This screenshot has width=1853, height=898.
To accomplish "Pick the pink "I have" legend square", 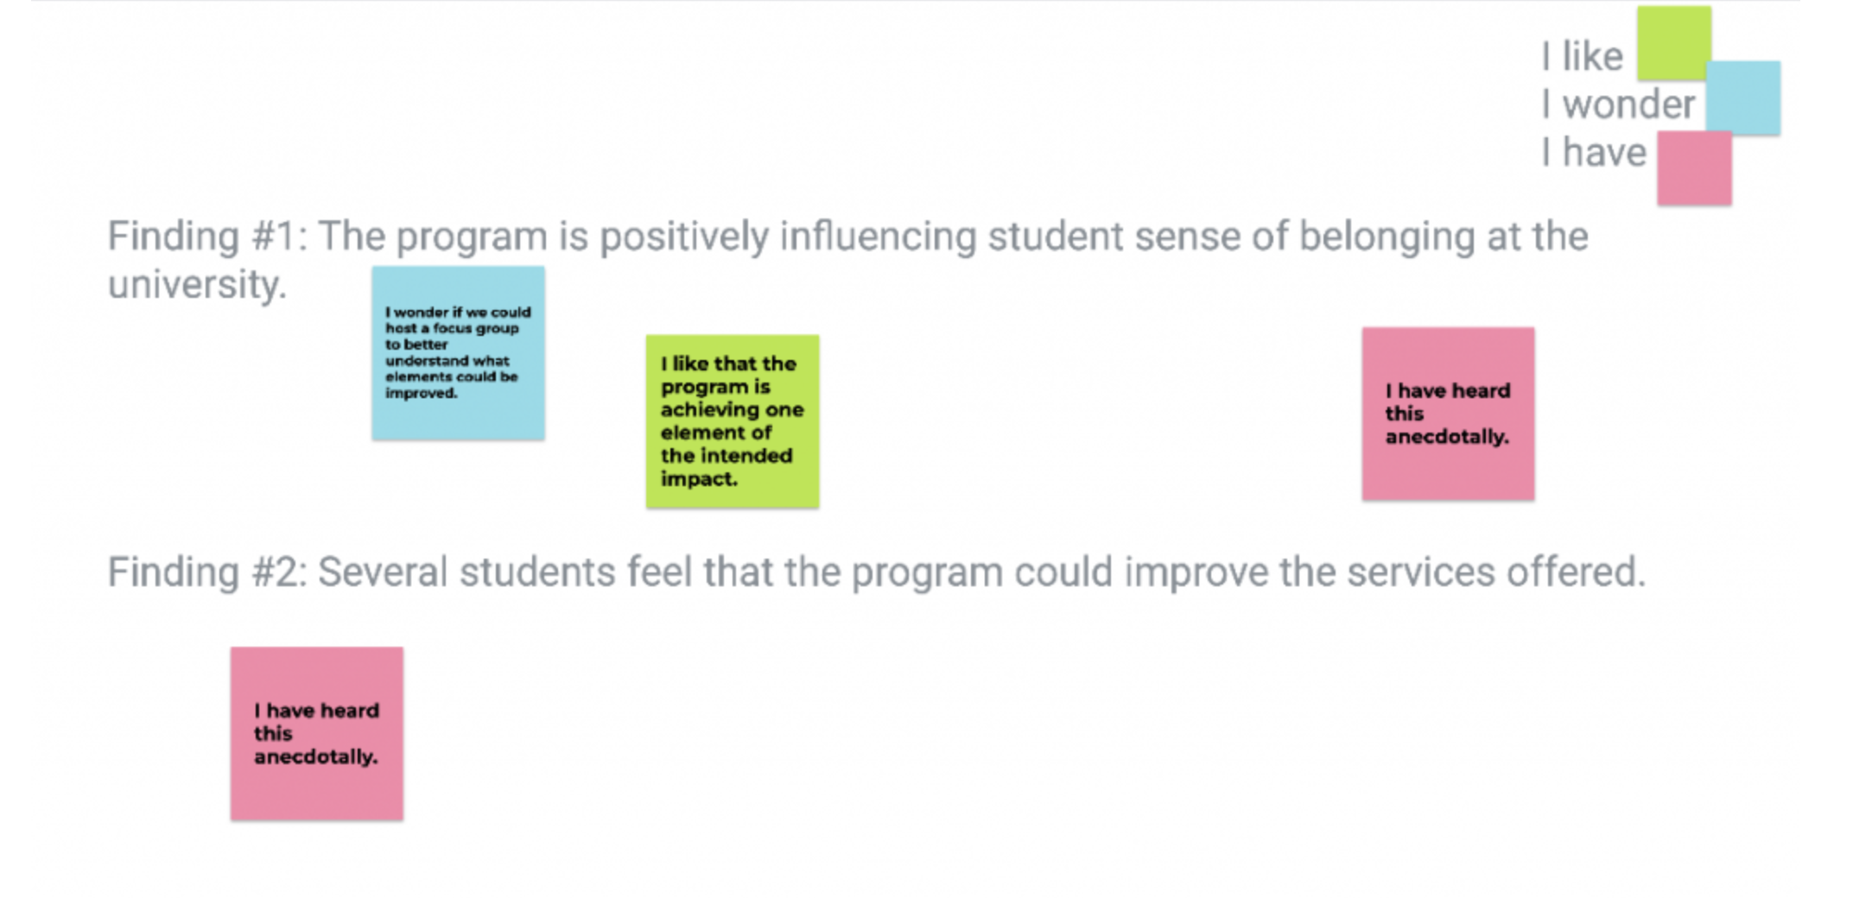I will (1693, 168).
